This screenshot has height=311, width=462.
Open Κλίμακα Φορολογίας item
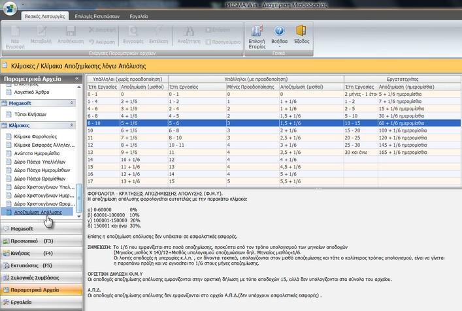tap(35, 136)
